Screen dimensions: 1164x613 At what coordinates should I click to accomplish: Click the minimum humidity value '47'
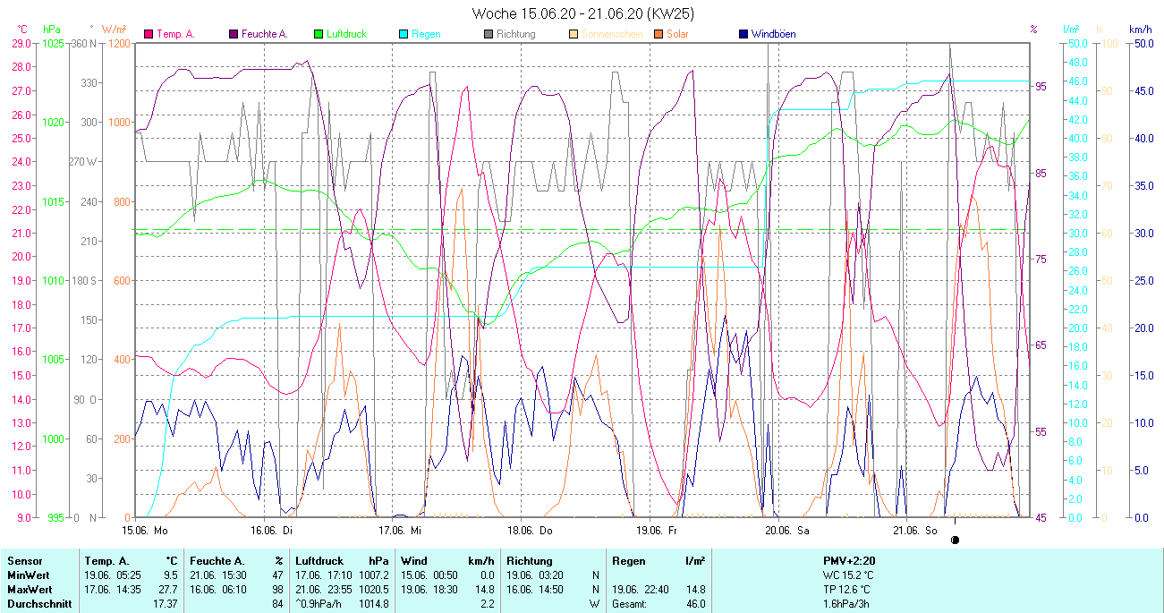click(278, 575)
